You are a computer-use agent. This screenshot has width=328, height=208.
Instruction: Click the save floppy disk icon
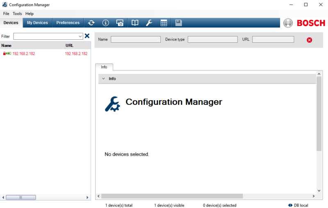(x=178, y=23)
